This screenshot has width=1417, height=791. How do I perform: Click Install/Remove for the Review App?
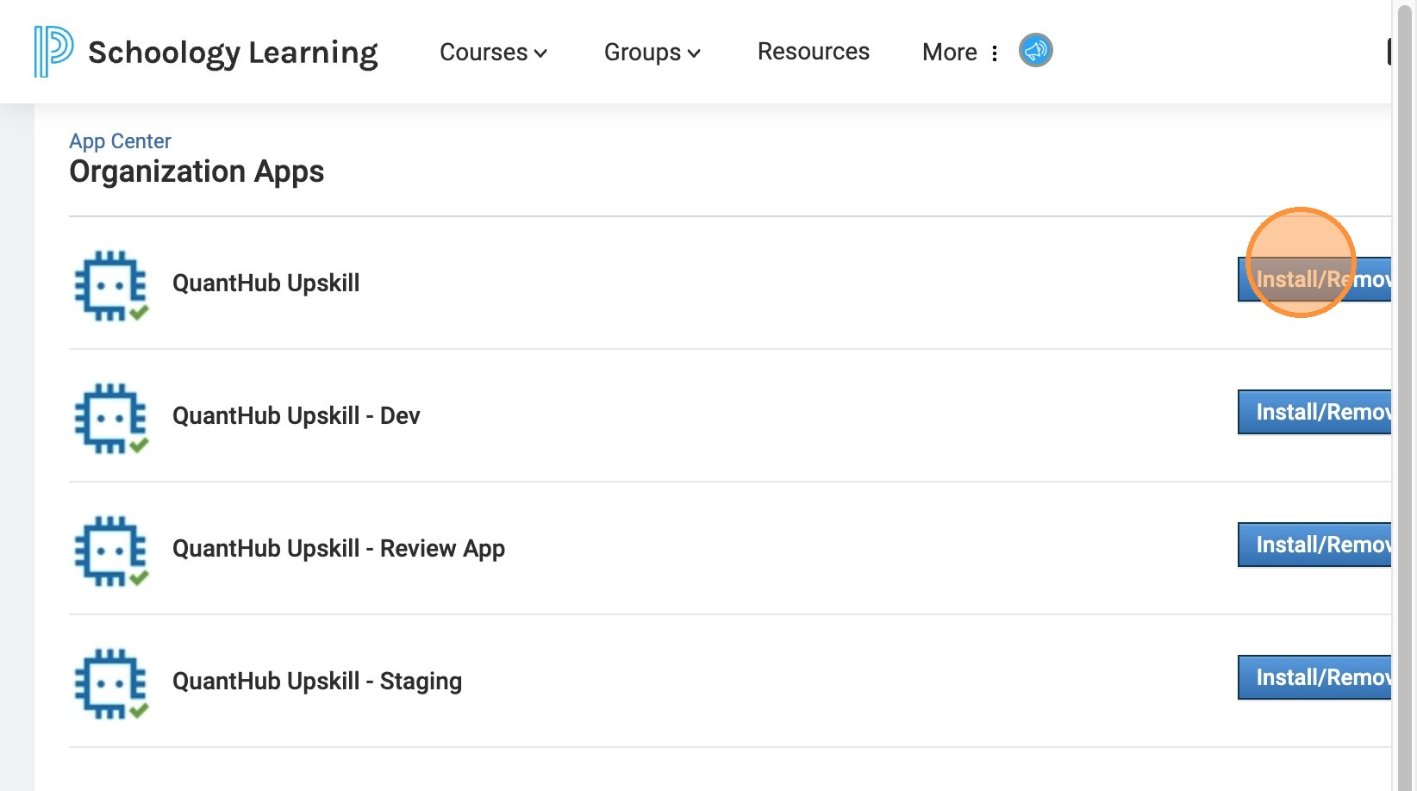point(1315,545)
